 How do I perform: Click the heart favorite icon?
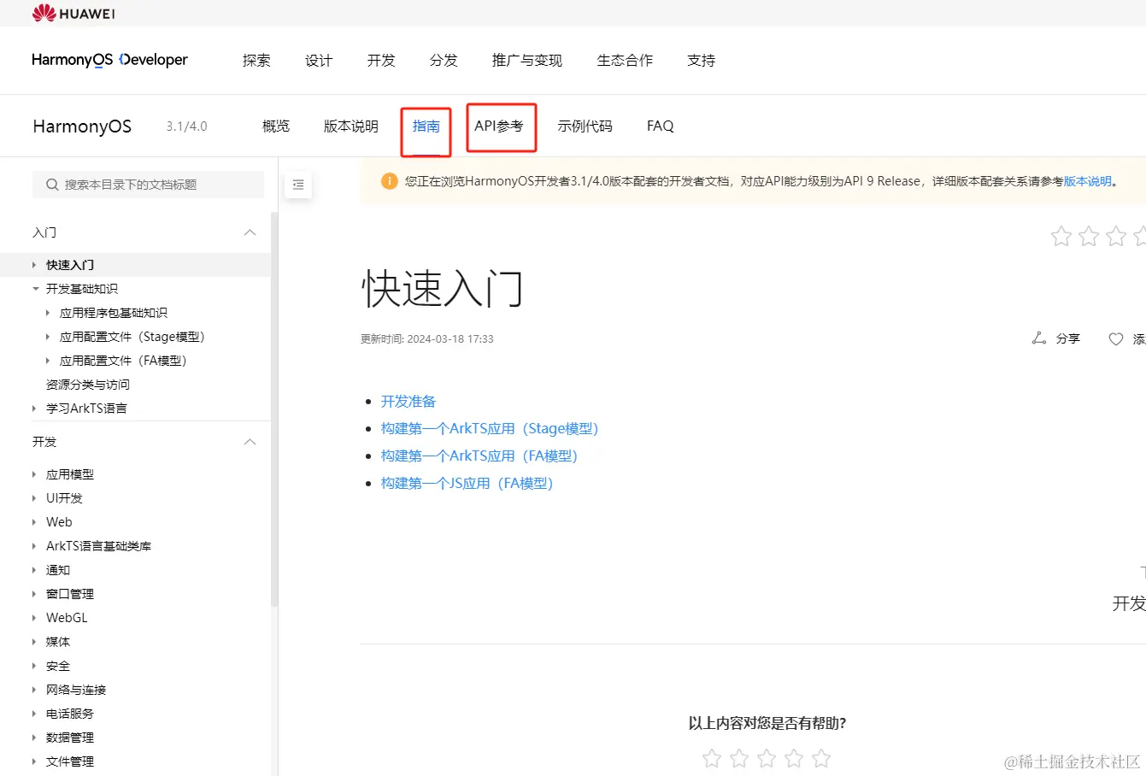[x=1116, y=338]
